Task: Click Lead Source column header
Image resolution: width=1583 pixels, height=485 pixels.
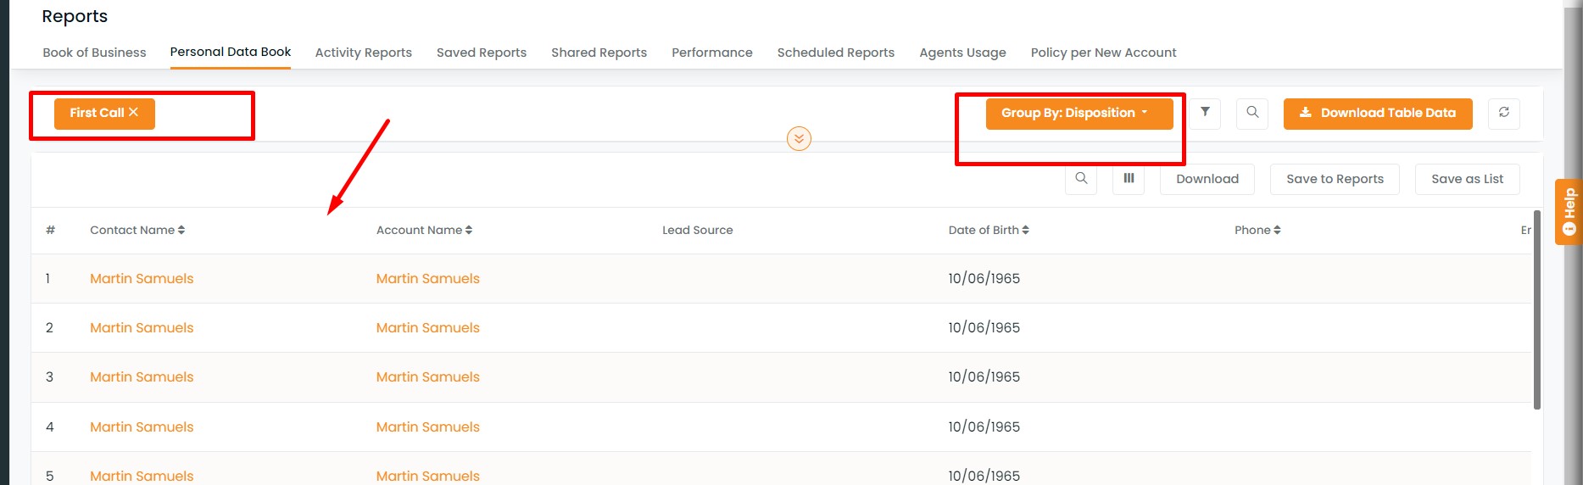Action: coord(697,230)
